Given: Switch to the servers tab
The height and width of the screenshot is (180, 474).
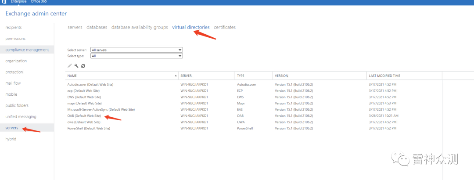Looking at the screenshot, I should [x=75, y=27].
